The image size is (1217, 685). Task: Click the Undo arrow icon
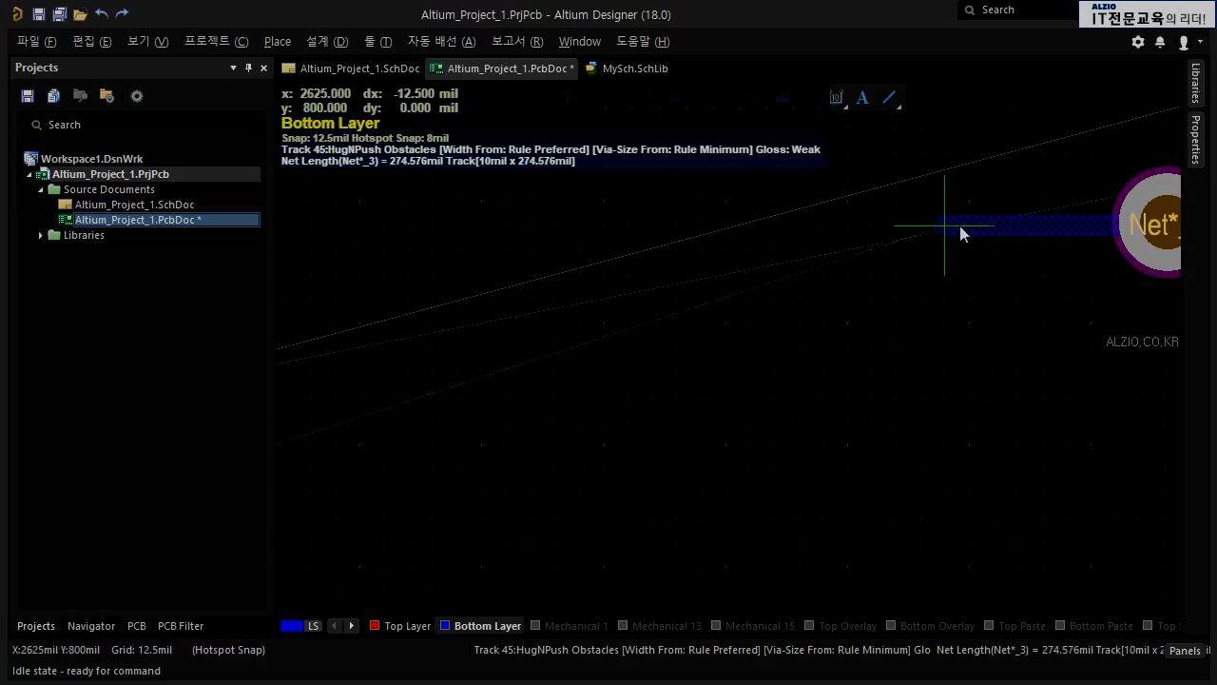tap(102, 14)
